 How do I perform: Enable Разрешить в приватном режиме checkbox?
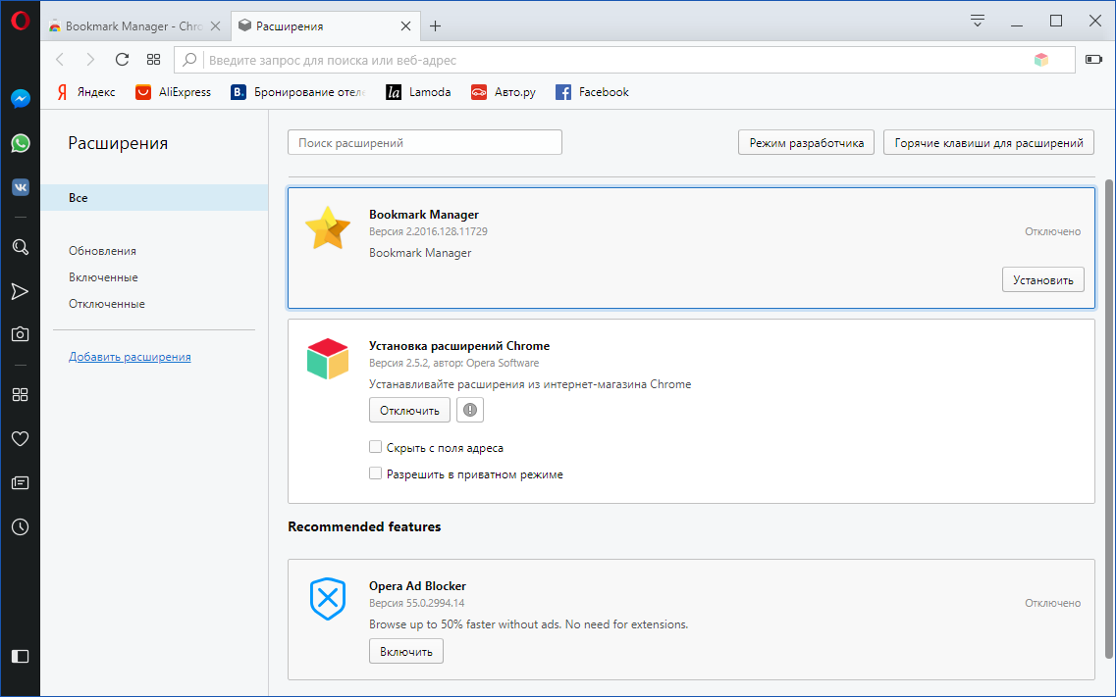coord(375,473)
